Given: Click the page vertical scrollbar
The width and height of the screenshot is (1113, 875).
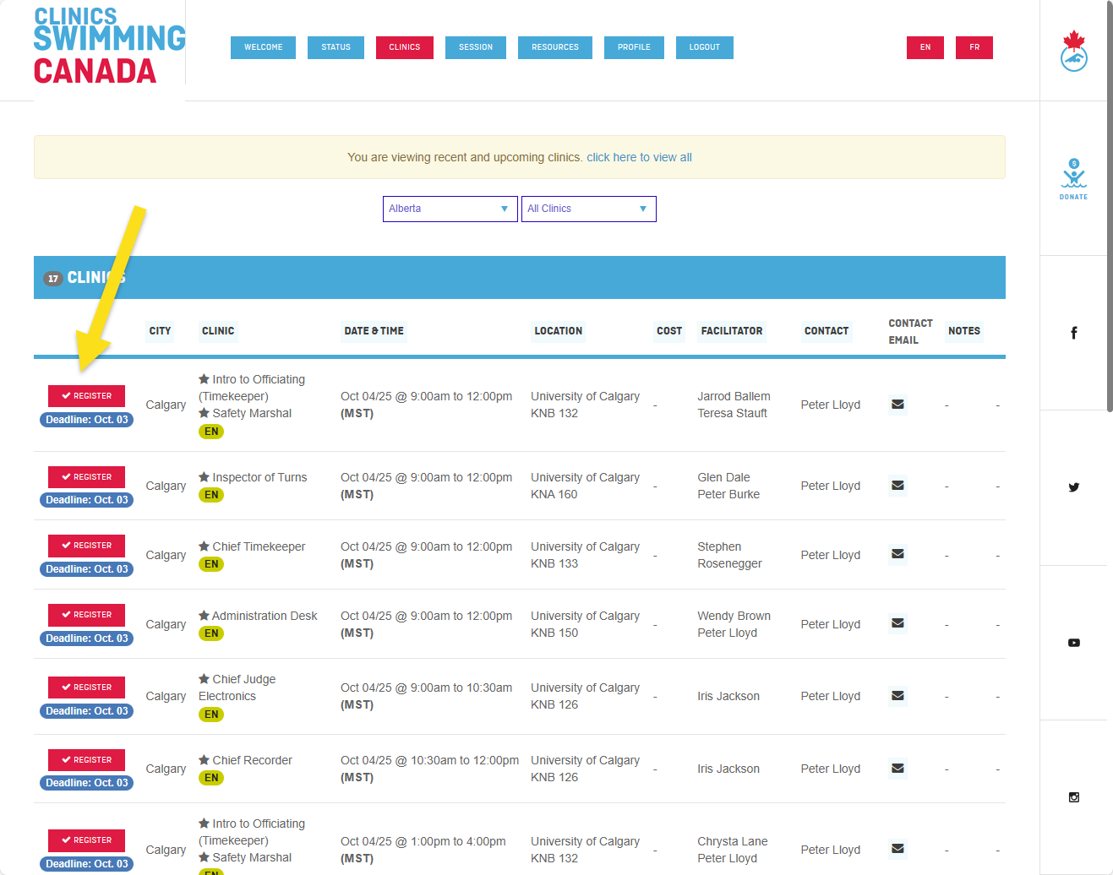Looking at the screenshot, I should coord(1110,203).
